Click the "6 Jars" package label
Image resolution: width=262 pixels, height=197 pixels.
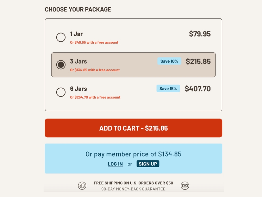click(78, 89)
